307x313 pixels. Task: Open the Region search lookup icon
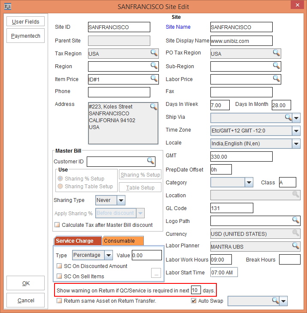click(154, 66)
